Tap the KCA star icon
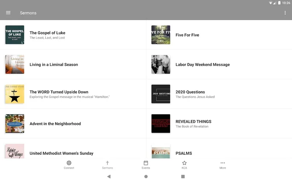Image resolution: width=292 pixels, height=182 pixels. [184, 163]
